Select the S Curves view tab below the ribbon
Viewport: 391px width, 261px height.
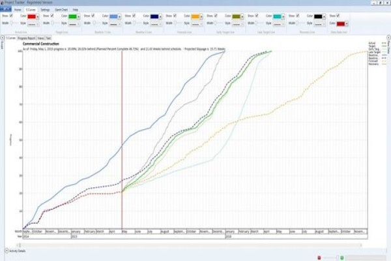pos(10,38)
